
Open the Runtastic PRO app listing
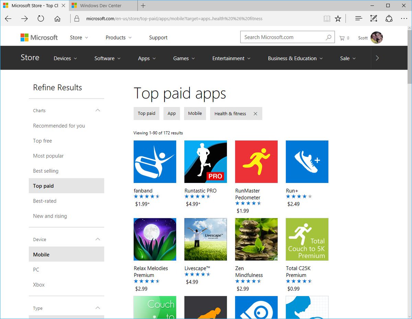[205, 161]
